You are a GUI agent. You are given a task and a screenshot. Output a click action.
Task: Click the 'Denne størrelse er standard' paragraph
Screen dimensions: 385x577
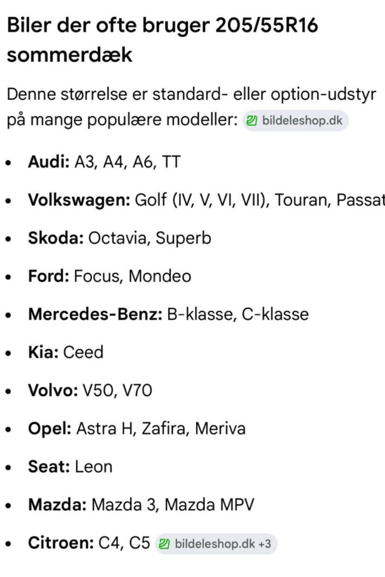click(x=191, y=107)
